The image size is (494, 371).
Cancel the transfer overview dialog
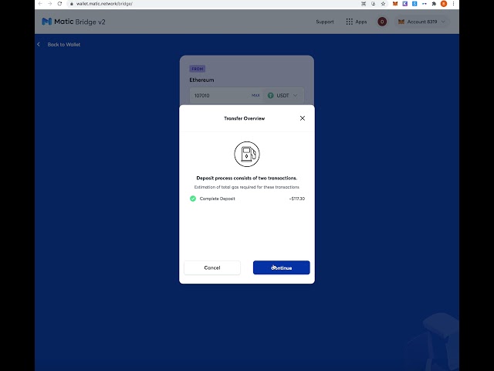coord(212,267)
